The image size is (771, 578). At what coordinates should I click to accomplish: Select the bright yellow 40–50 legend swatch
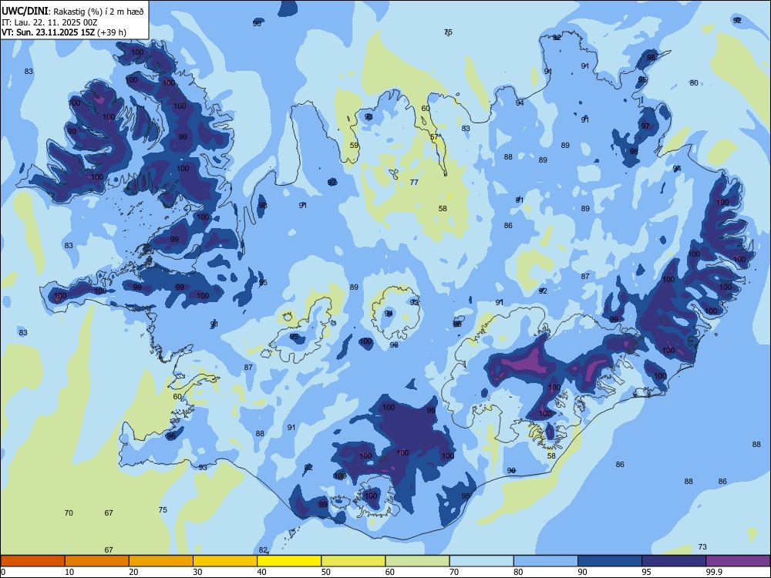click(x=289, y=561)
